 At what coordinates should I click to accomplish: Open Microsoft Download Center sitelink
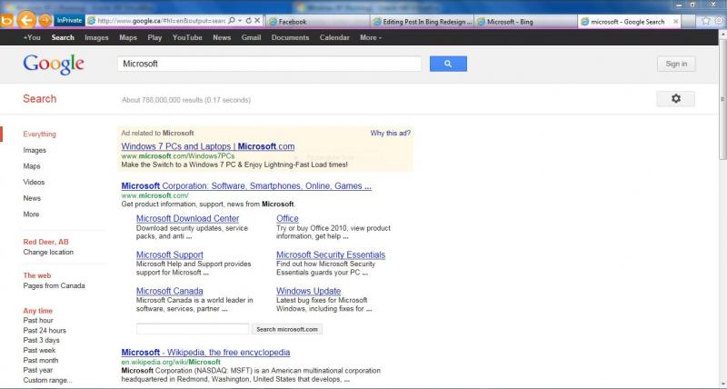click(x=188, y=218)
